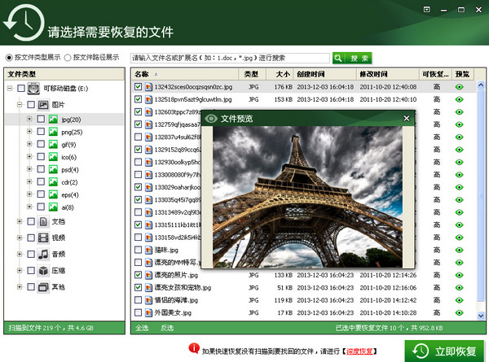The height and width of the screenshot is (362, 489).
Task: Close the 文件预览 preview popup
Action: tap(407, 119)
